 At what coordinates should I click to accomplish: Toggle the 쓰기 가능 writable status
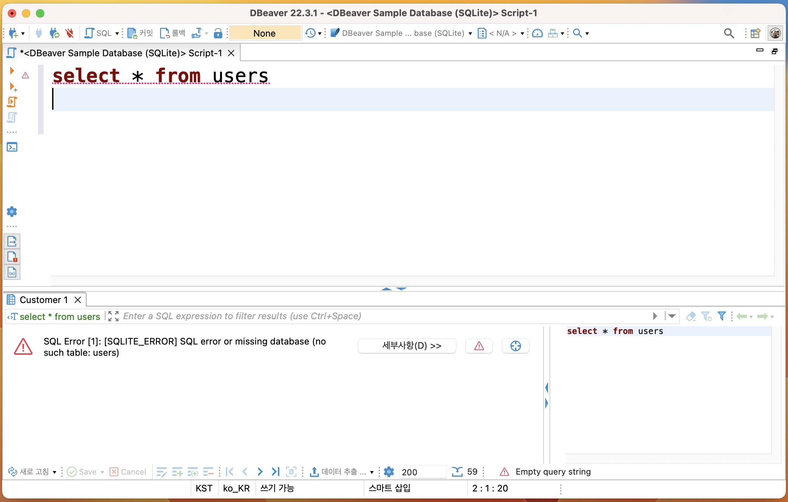[x=277, y=488]
